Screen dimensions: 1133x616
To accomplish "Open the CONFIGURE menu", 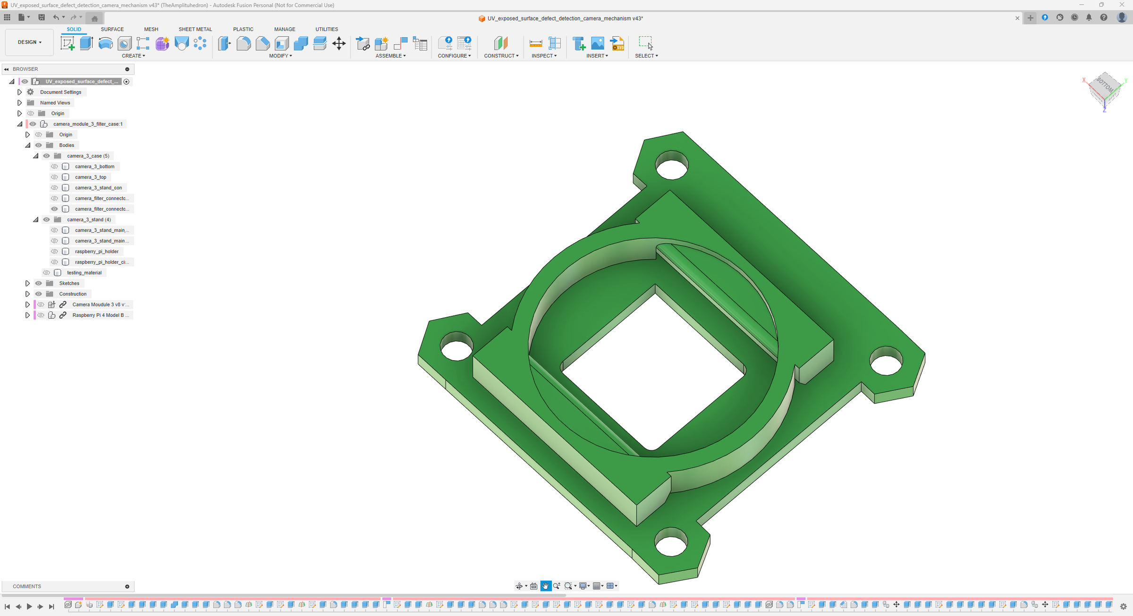I will click(x=455, y=56).
